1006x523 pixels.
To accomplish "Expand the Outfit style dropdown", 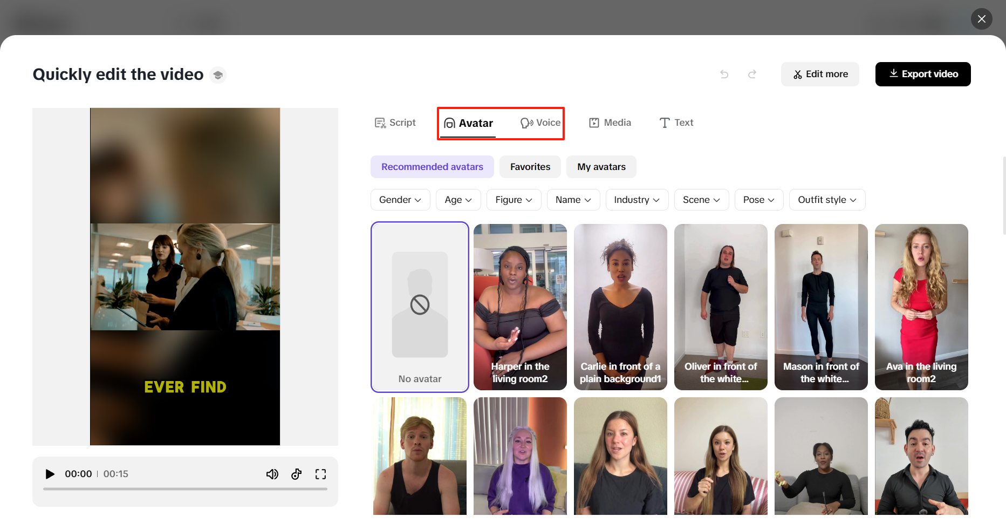I will tap(827, 199).
